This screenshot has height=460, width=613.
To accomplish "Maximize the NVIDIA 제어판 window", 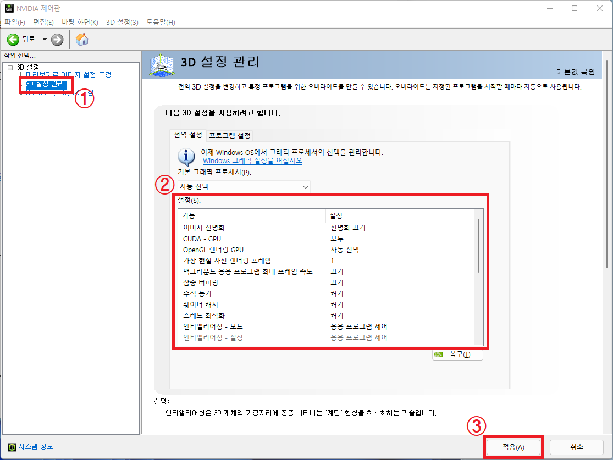I will (575, 8).
